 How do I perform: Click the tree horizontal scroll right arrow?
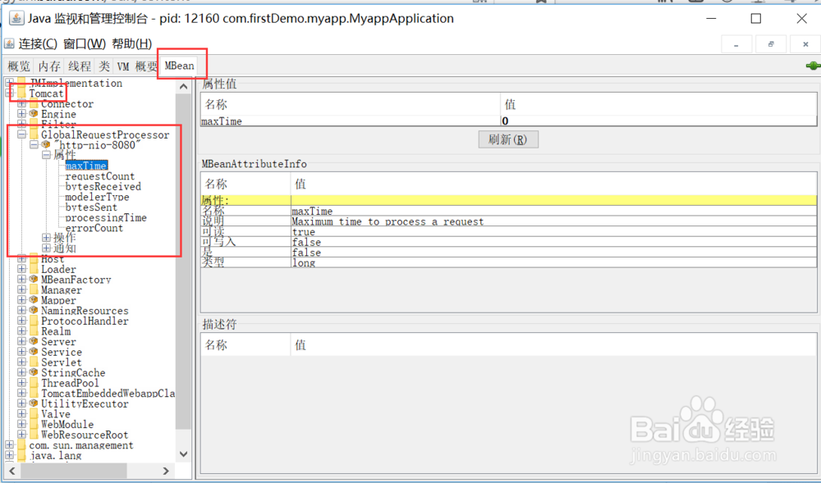click(x=166, y=471)
